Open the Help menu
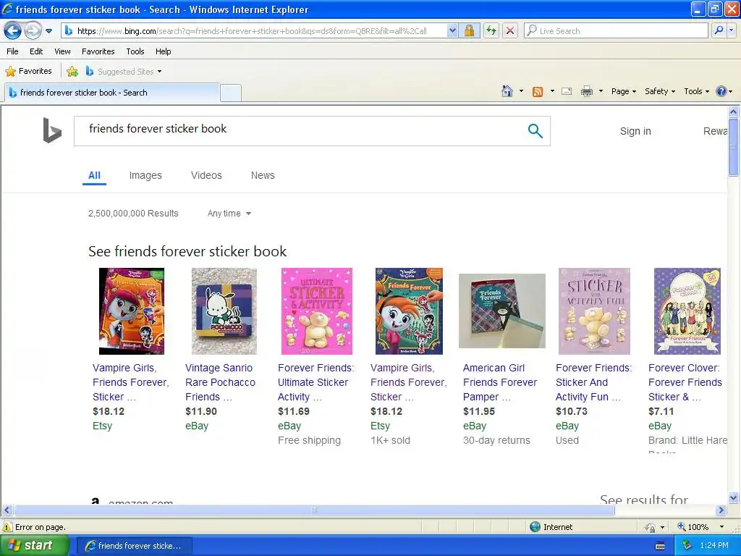The height and width of the screenshot is (556, 741). (x=163, y=51)
